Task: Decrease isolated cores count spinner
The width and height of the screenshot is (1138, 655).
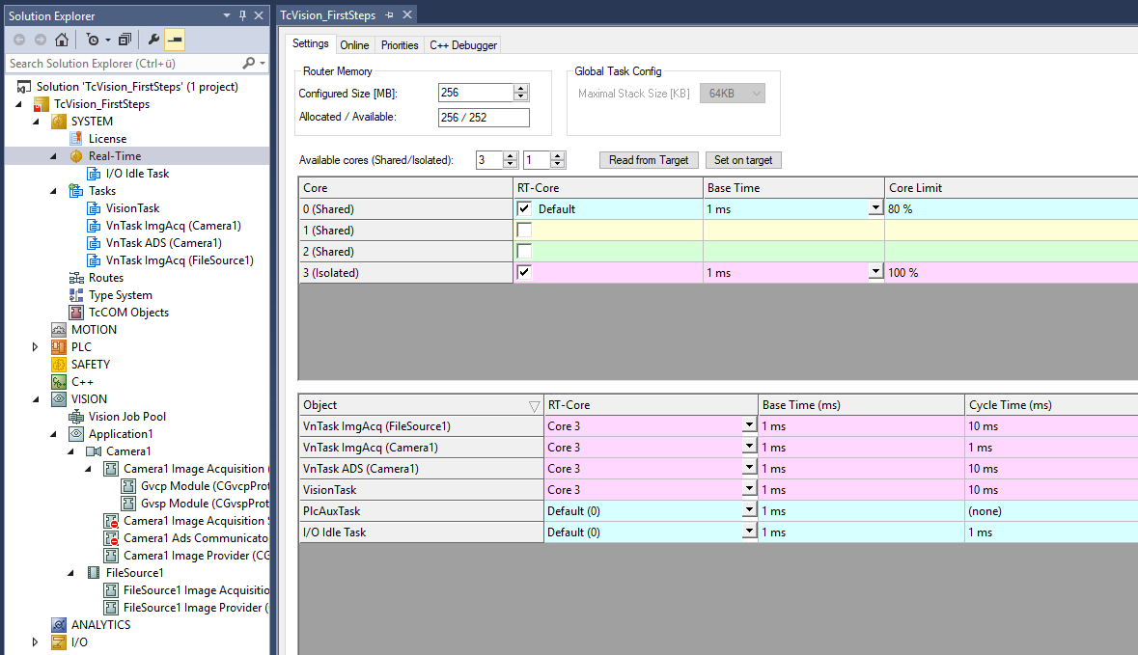Action: click(x=557, y=164)
